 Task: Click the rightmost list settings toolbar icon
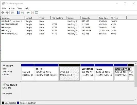[37, 13]
